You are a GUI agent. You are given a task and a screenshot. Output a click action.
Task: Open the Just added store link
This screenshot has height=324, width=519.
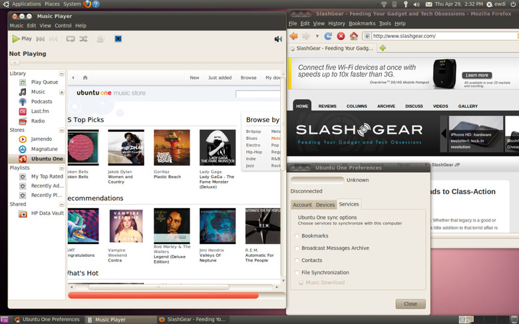[220, 77]
